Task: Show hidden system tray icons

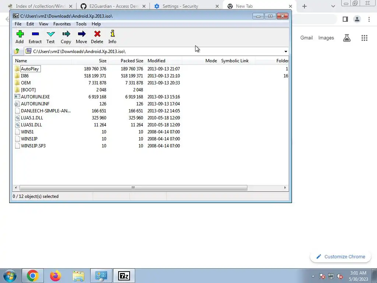Action: (x=313, y=276)
